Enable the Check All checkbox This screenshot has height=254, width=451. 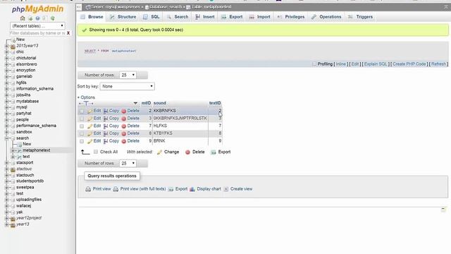point(96,152)
